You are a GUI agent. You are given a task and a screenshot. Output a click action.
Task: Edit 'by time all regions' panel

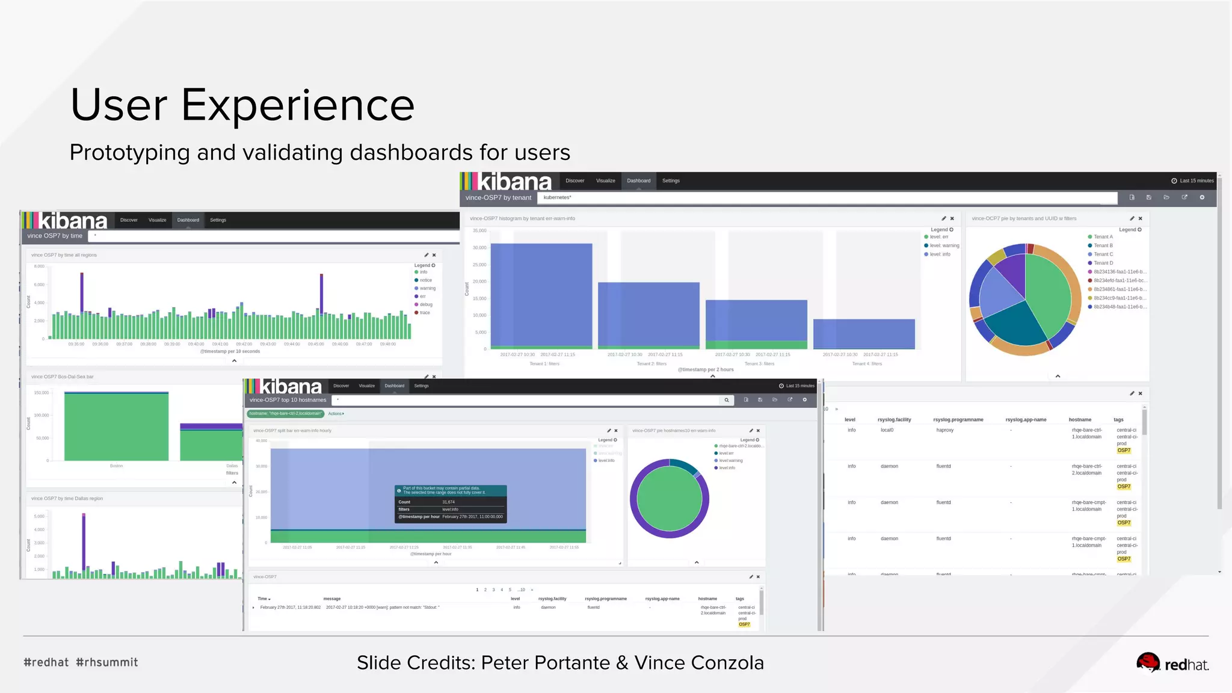426,255
